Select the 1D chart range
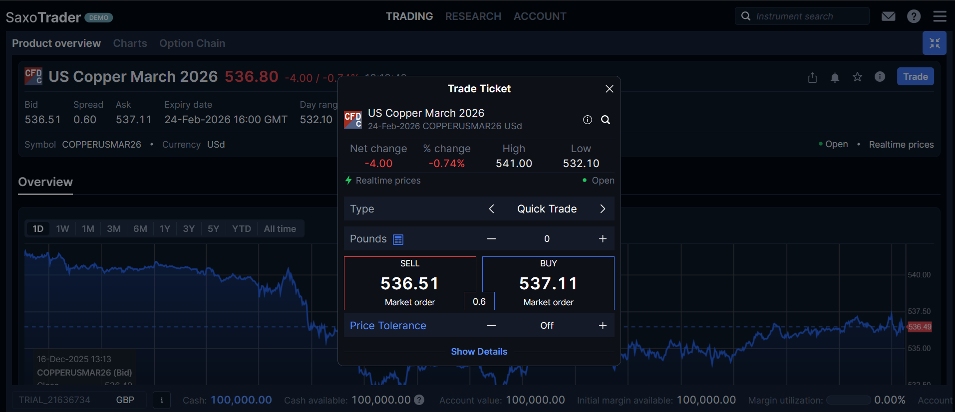 38,229
